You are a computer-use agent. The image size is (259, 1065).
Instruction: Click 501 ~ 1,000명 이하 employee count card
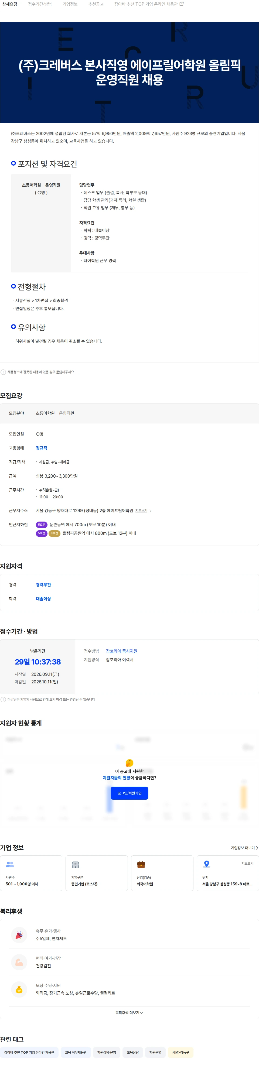point(31,873)
